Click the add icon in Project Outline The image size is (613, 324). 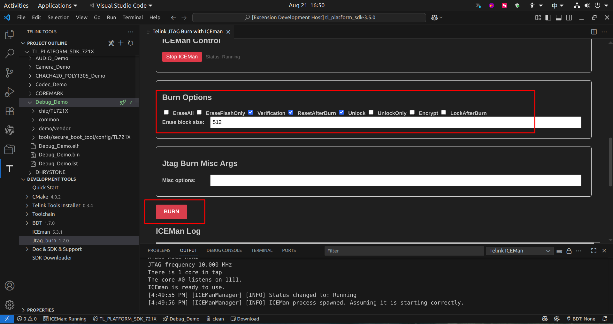(x=121, y=43)
